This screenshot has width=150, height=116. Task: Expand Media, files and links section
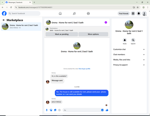[129, 60]
